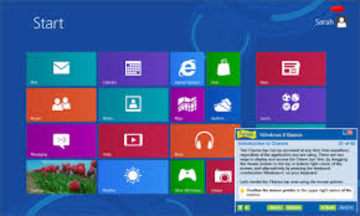
Task: Open the Mail tile with envelope icon
Action: pyautogui.click(x=61, y=69)
